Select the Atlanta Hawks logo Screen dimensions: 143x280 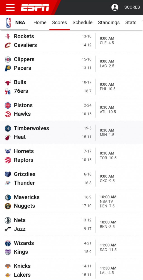8,114
